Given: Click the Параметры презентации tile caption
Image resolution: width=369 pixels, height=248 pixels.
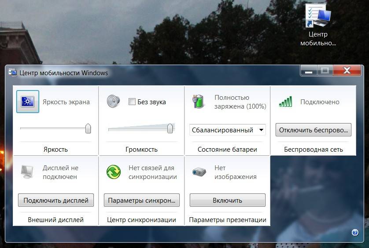Looking at the screenshot, I should point(228,220).
